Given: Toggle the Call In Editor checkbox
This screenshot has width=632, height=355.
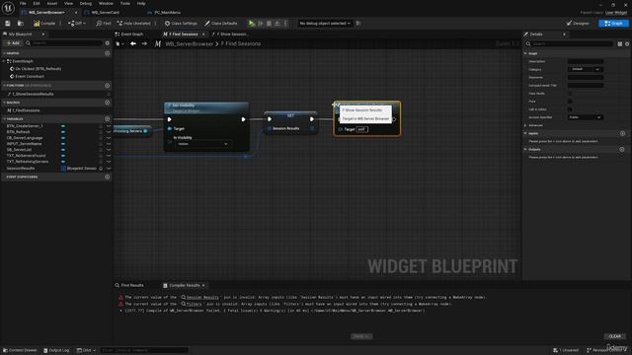Looking at the screenshot, I should pyautogui.click(x=570, y=109).
